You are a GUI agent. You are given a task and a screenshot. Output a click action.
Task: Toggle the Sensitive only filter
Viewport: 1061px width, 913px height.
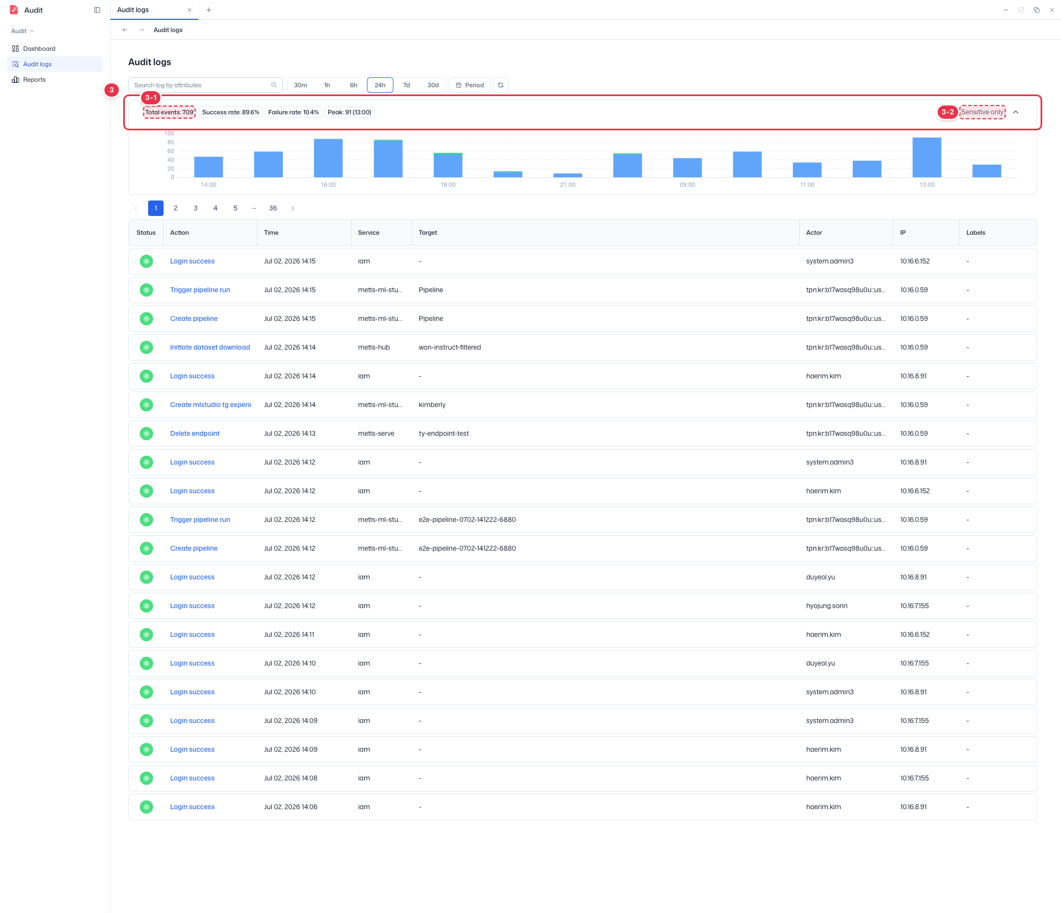pos(982,112)
